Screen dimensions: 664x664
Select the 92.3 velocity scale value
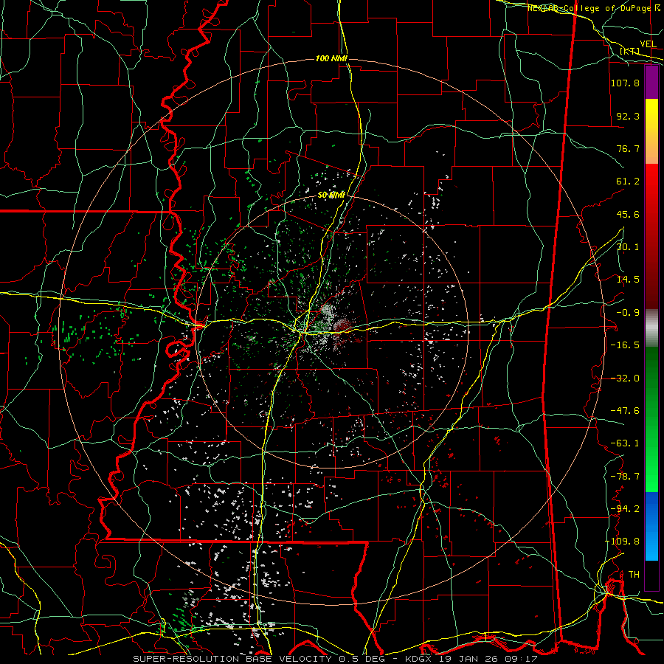coord(628,116)
